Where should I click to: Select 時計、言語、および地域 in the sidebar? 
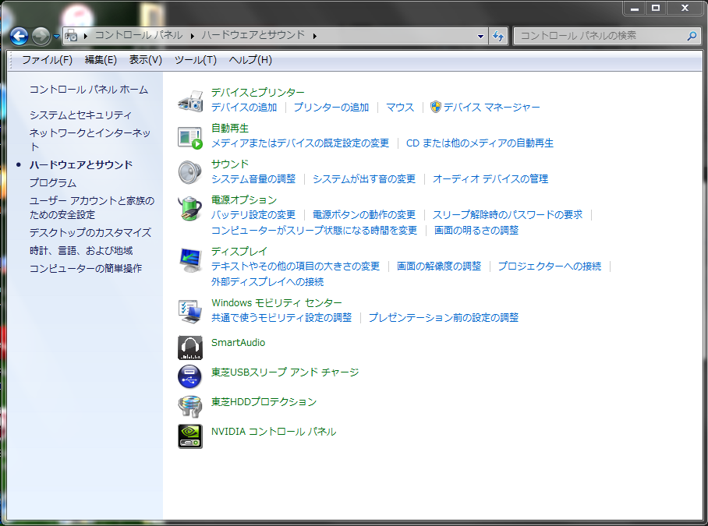coord(81,251)
